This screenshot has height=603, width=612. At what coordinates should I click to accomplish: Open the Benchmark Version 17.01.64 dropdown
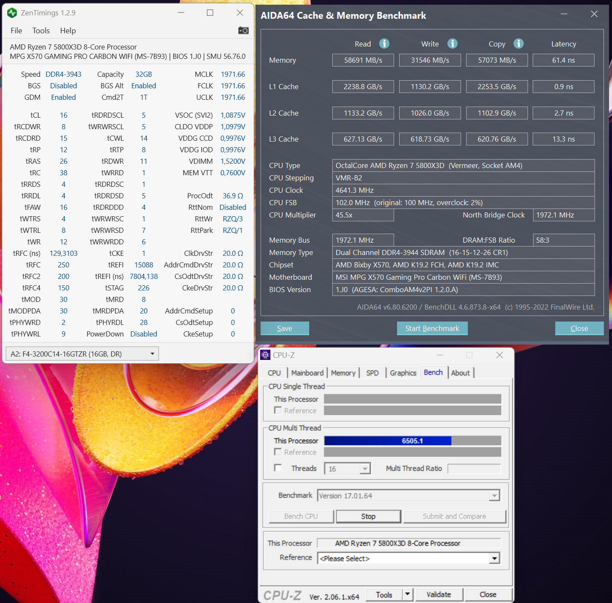click(x=495, y=495)
